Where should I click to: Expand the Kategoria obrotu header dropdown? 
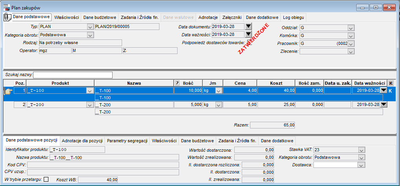click(x=90, y=35)
